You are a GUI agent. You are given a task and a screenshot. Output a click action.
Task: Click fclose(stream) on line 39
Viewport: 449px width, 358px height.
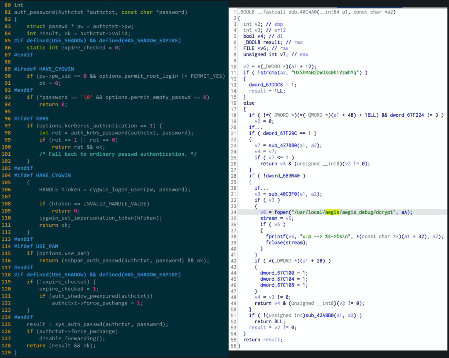(x=286, y=243)
